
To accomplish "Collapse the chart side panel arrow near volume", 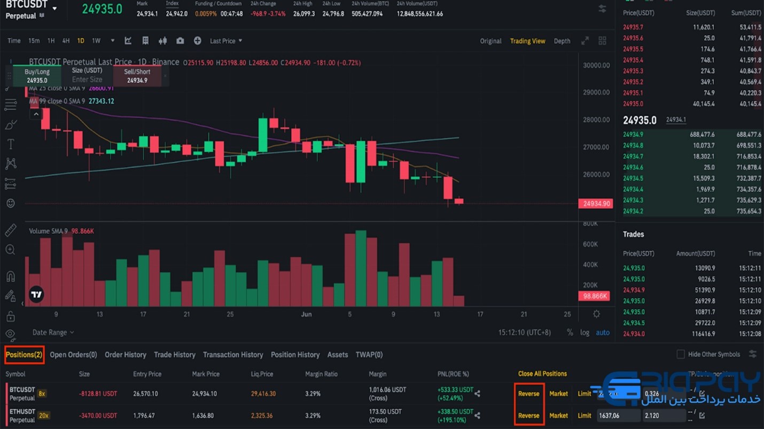I will pos(22,304).
